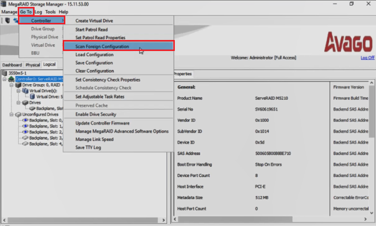Click the Backplane Slot 0 drive icon

[x=25, y=120]
